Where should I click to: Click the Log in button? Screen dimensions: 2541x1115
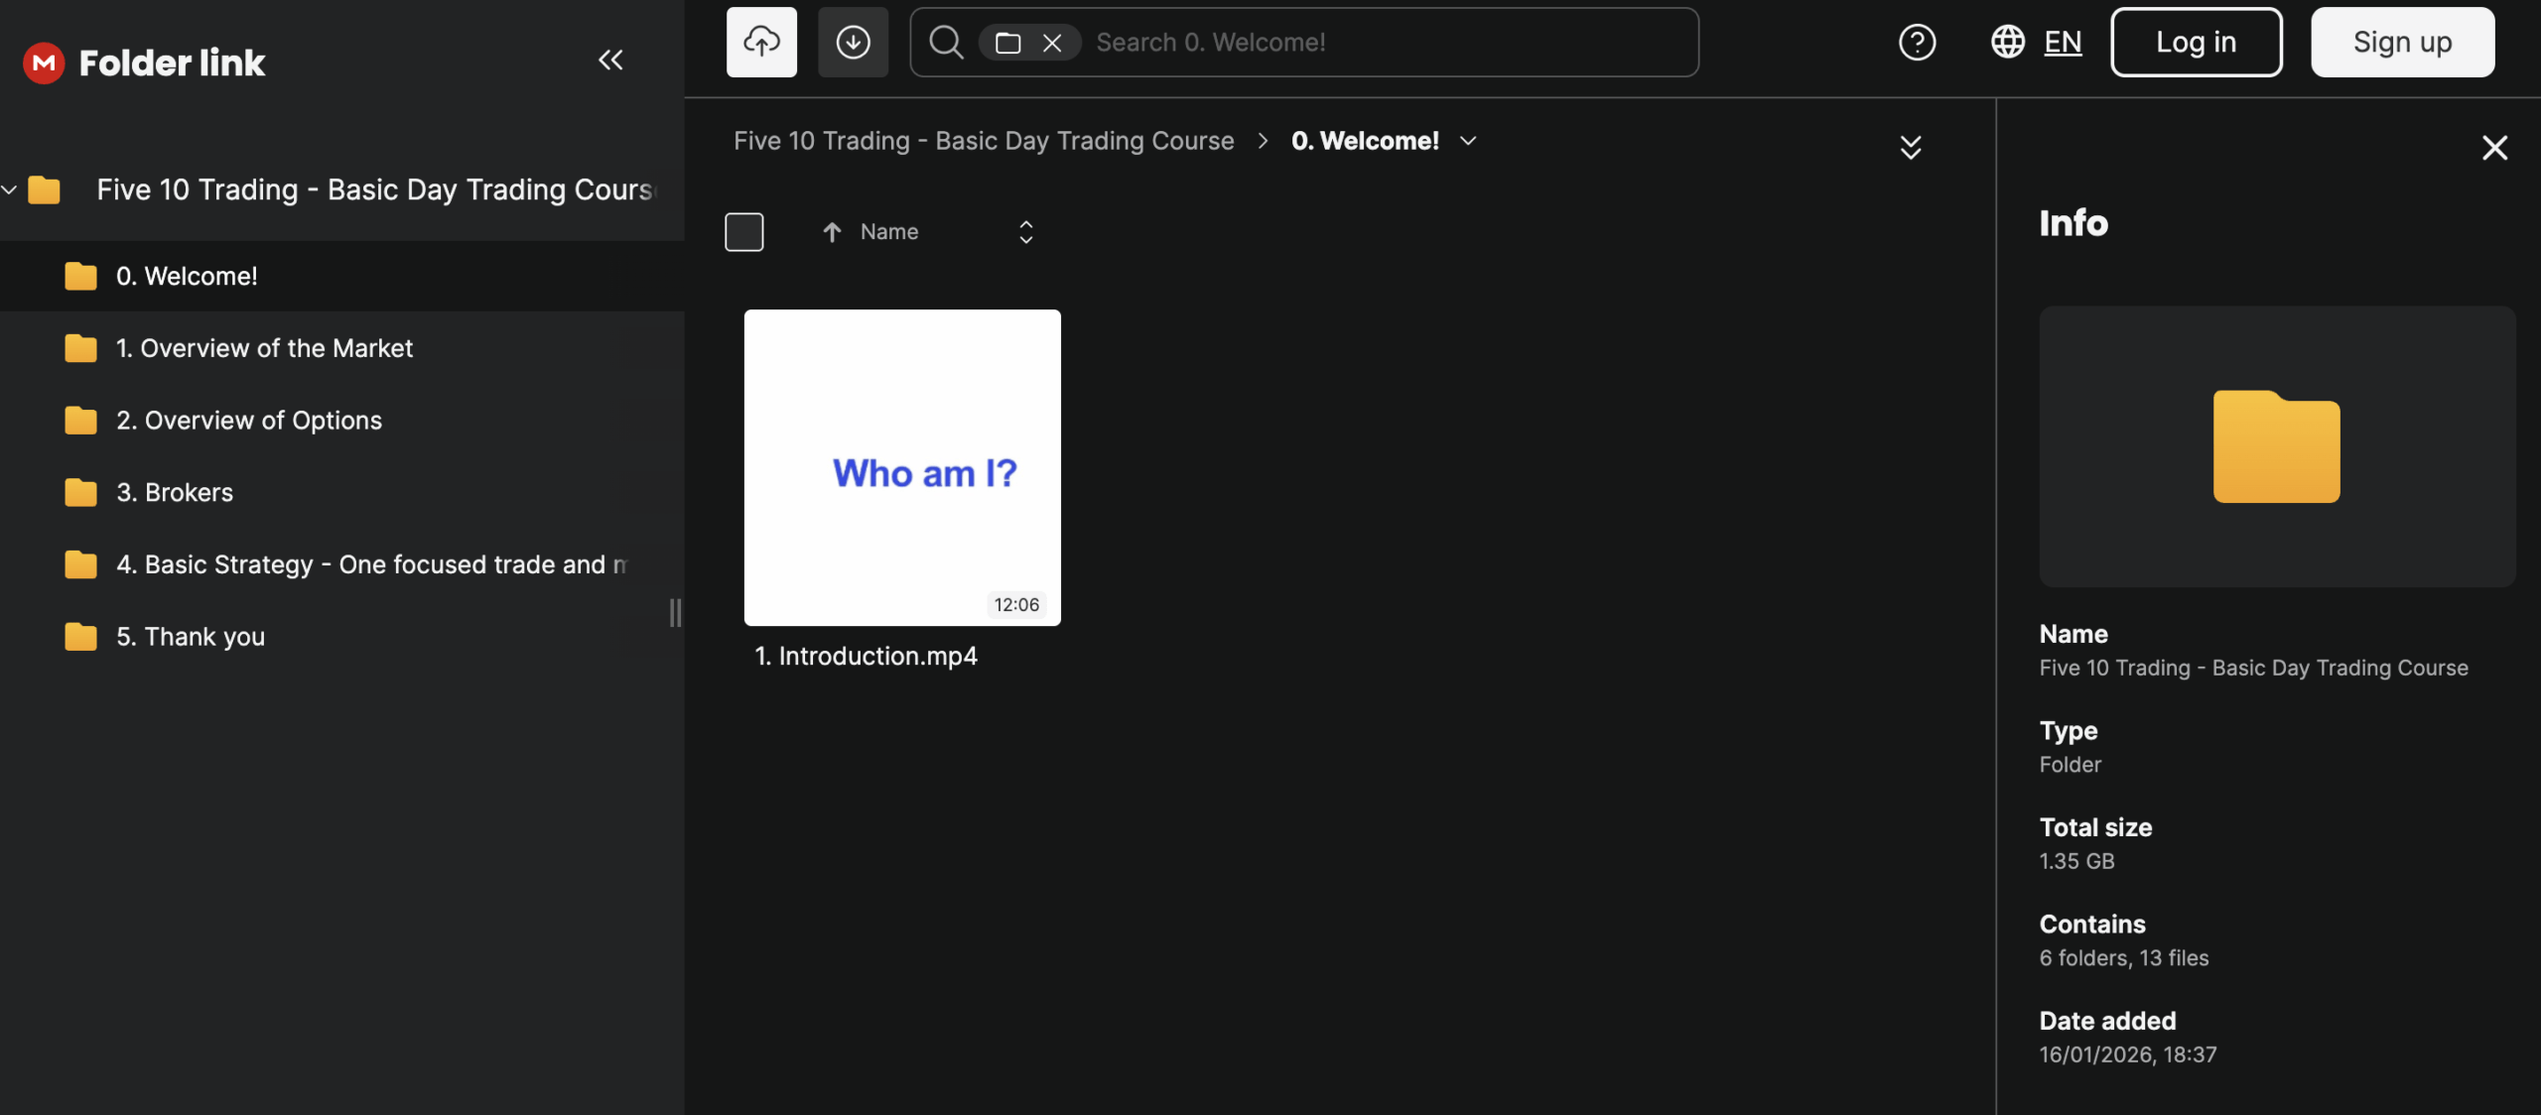(2196, 42)
